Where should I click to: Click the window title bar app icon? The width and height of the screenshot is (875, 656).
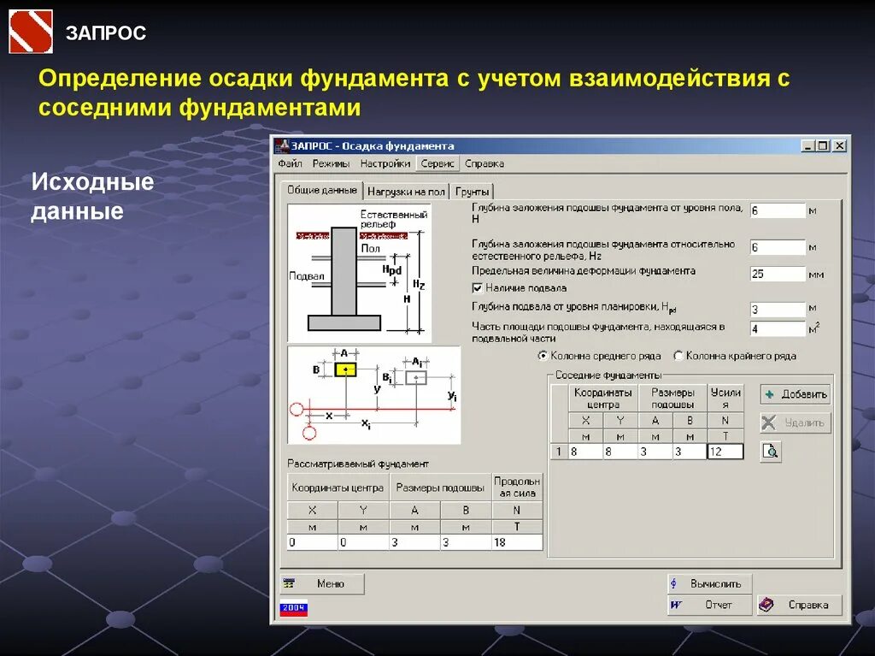click(x=283, y=146)
